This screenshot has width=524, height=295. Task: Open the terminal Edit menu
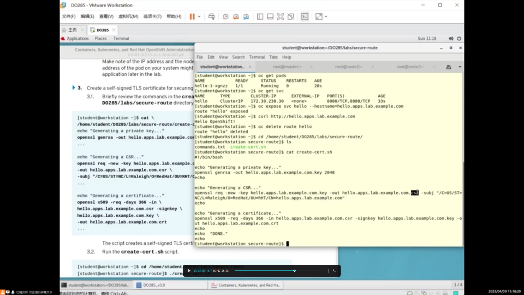click(x=211, y=57)
